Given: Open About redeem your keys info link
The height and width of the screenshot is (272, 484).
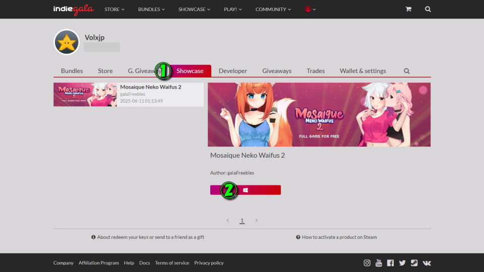Looking at the screenshot, I should coord(148,237).
